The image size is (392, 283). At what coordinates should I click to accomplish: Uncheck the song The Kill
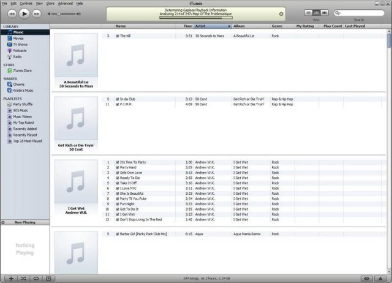click(117, 36)
